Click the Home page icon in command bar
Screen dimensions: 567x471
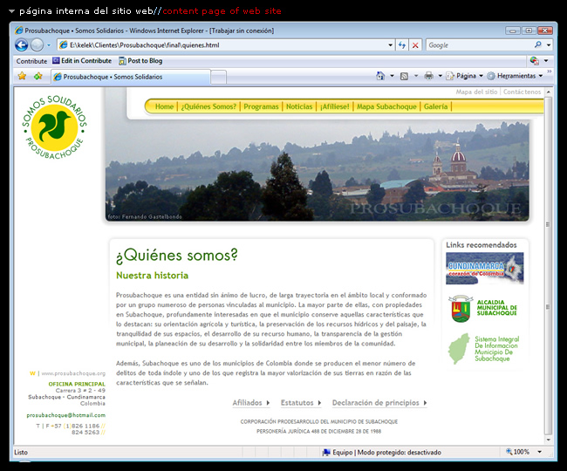tap(380, 77)
